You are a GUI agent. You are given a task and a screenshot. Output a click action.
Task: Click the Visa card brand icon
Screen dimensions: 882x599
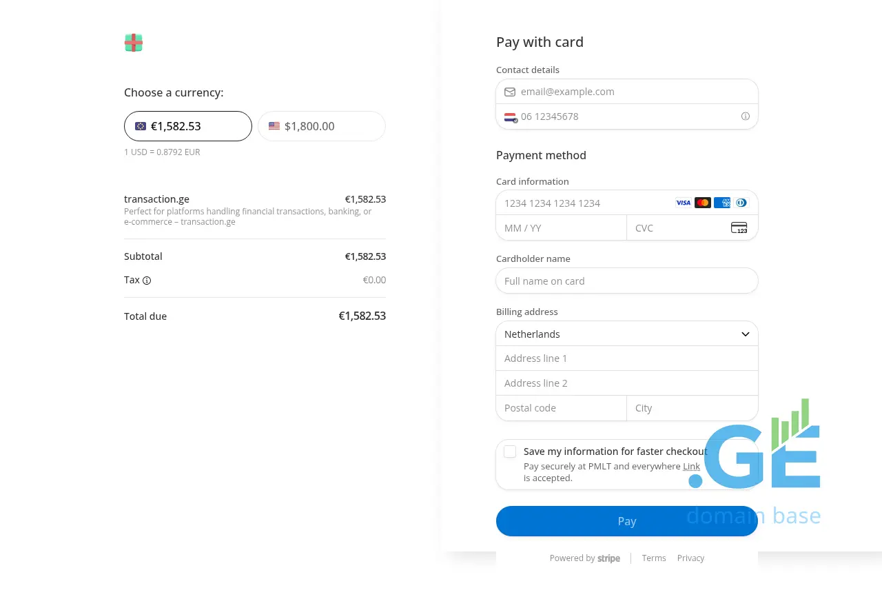tap(683, 203)
